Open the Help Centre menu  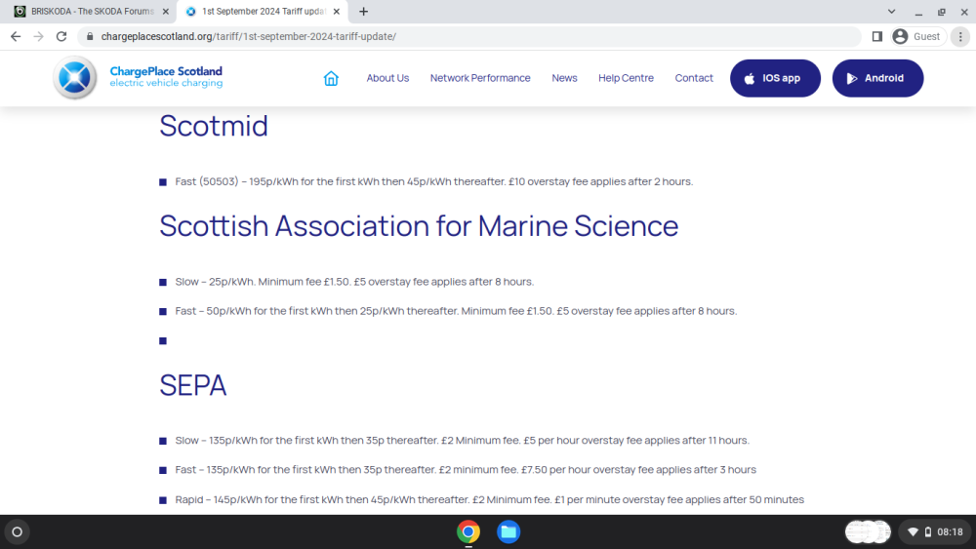[627, 78]
